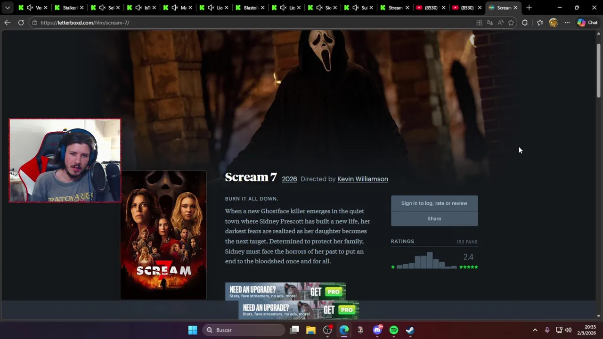The width and height of the screenshot is (603, 339).
Task: Open Spotify from the taskbar
Action: point(394,330)
